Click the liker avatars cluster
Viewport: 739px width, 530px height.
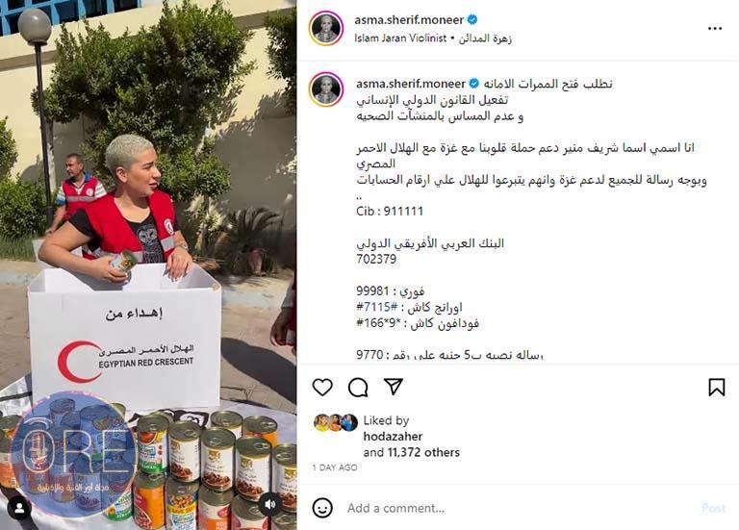[x=336, y=422]
